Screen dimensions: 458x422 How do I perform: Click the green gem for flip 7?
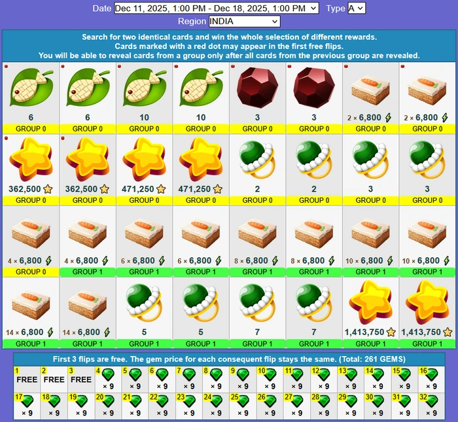189,375
